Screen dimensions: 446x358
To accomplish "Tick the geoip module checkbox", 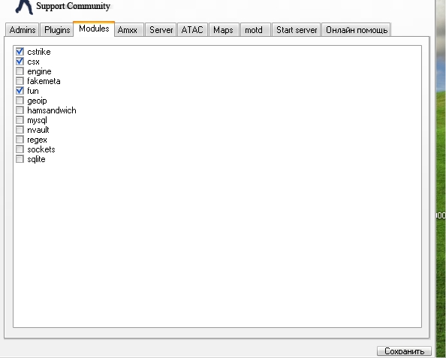I will (20, 101).
